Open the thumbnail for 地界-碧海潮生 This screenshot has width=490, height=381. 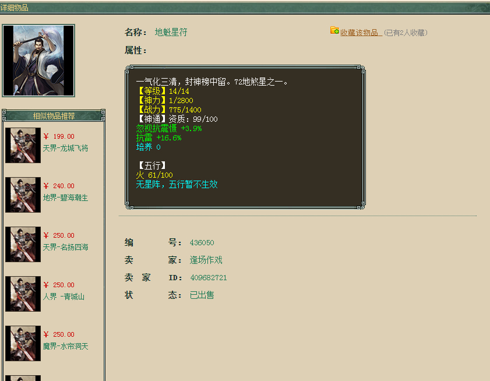click(23, 195)
